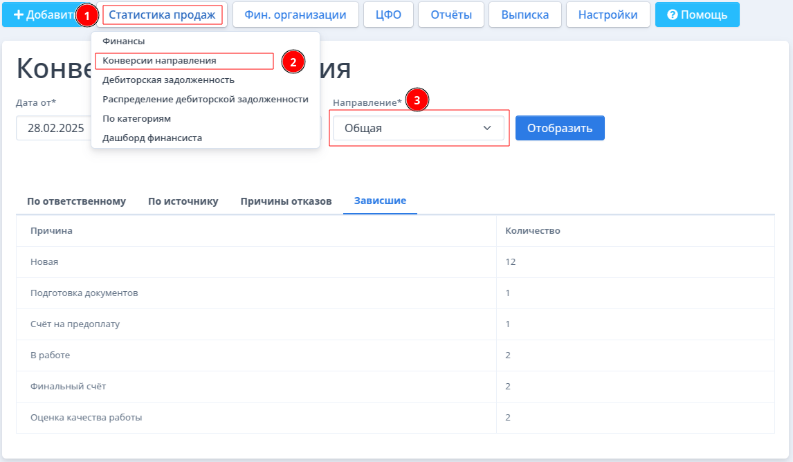
Task: Open the Статистика продаж menu
Action: (x=163, y=15)
